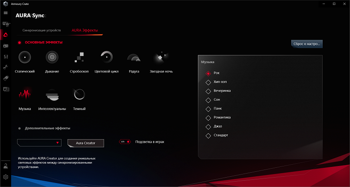Viewport: 350px width, 187px height.
Task: Select the AURA Sync triangle sidebar icon
Action: pos(6,35)
